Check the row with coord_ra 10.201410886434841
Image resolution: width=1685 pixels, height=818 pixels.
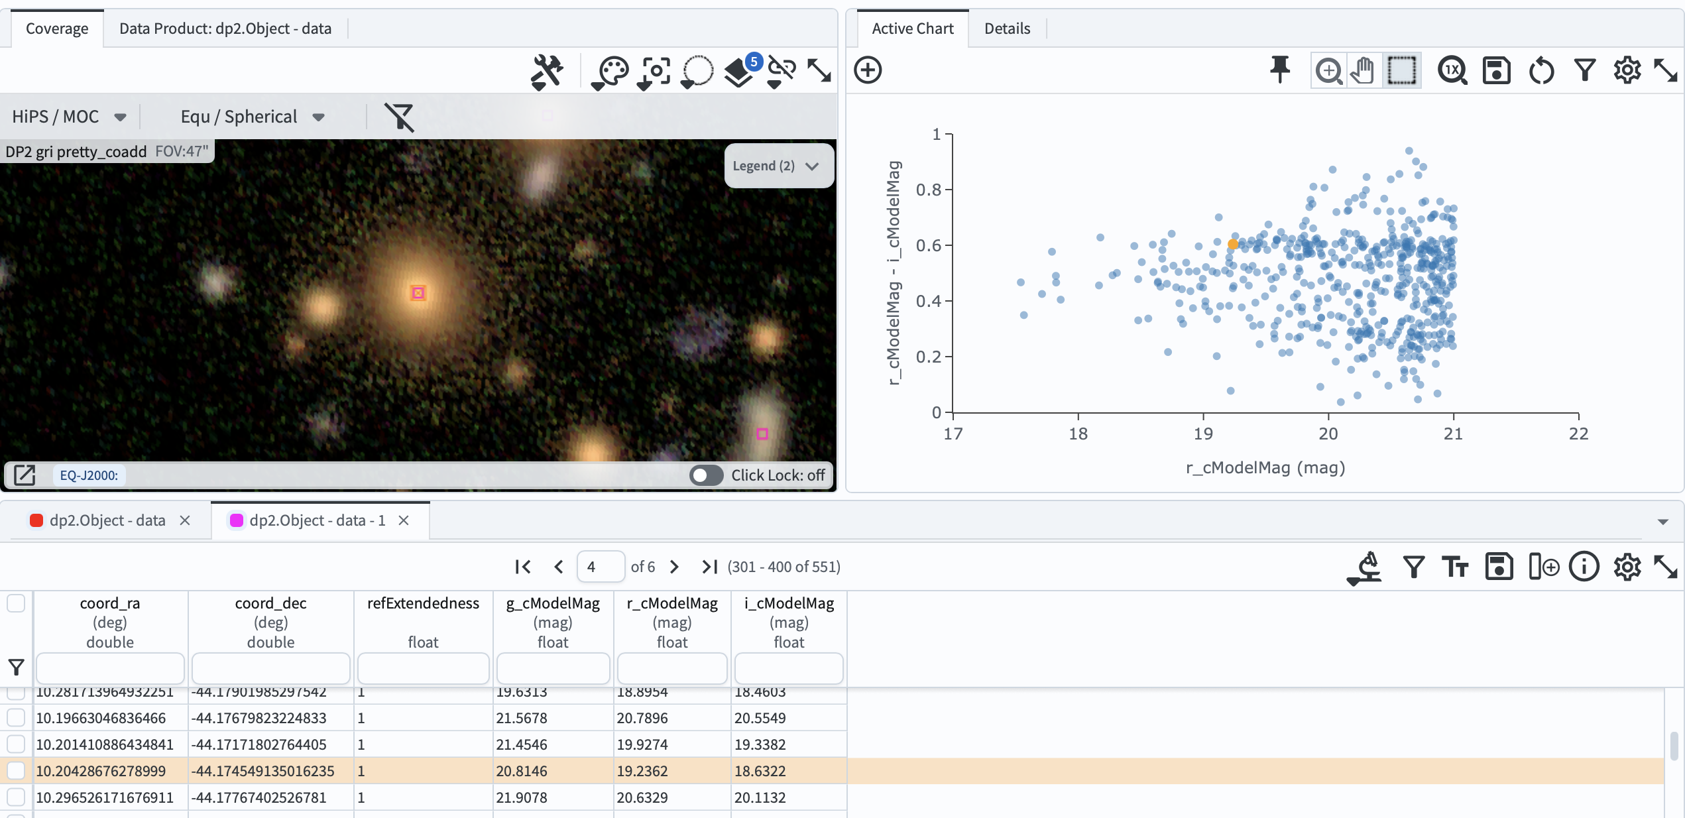tap(16, 744)
